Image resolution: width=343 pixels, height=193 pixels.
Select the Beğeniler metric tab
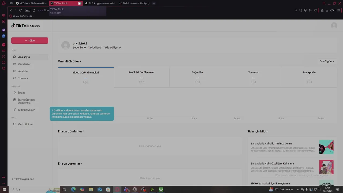(197, 77)
